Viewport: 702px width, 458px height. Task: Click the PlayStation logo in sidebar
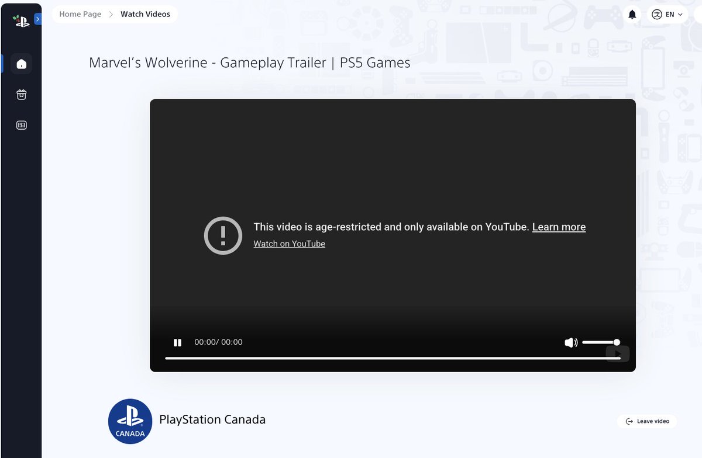(x=21, y=22)
